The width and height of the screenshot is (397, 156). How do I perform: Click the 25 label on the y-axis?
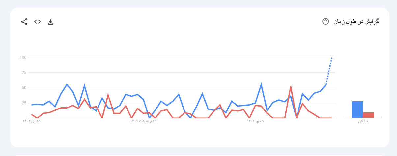click(x=24, y=103)
